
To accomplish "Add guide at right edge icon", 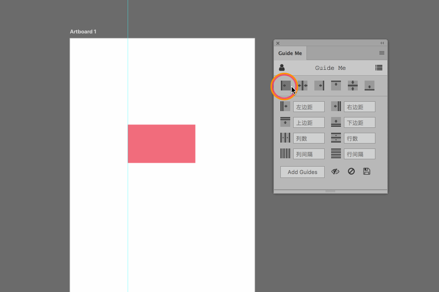I will 319,86.
